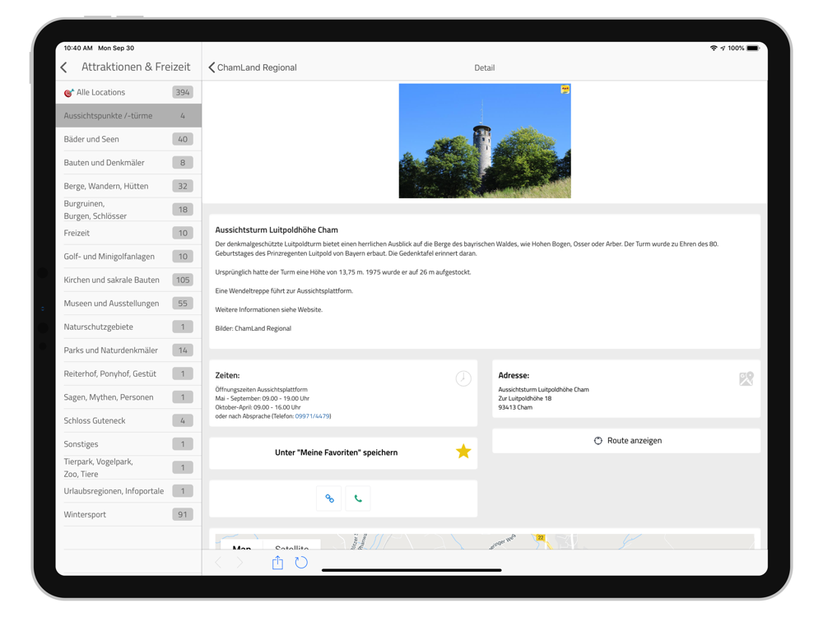Image resolution: width=823 pixels, height=617 pixels.
Task: Tap the Luitpoldturm tower photo
Action: (x=485, y=141)
